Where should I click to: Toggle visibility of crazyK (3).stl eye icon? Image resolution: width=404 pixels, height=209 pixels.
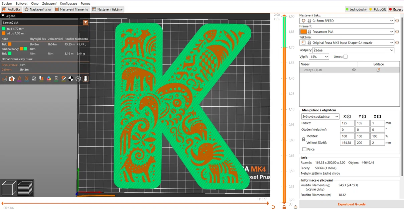pos(354,70)
